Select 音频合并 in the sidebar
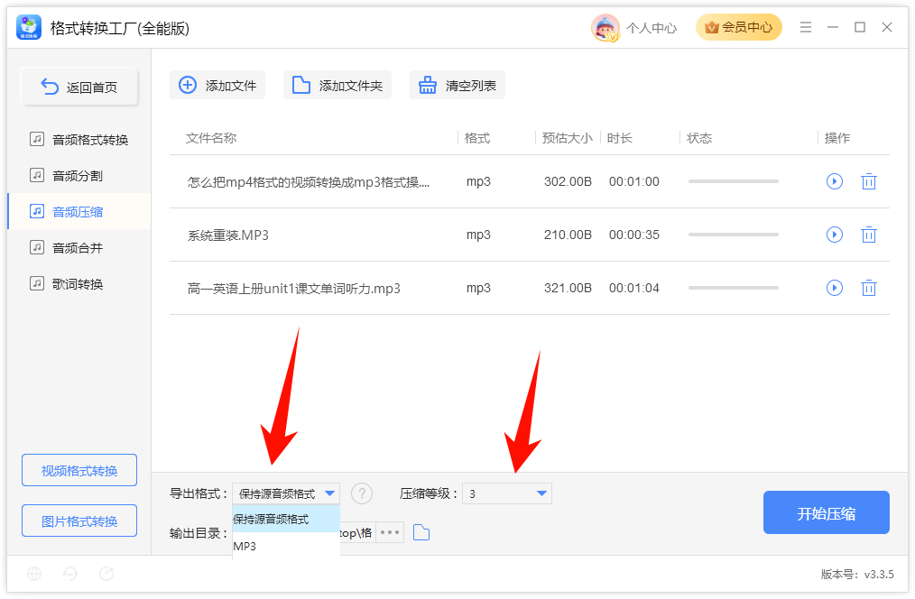 (x=79, y=248)
